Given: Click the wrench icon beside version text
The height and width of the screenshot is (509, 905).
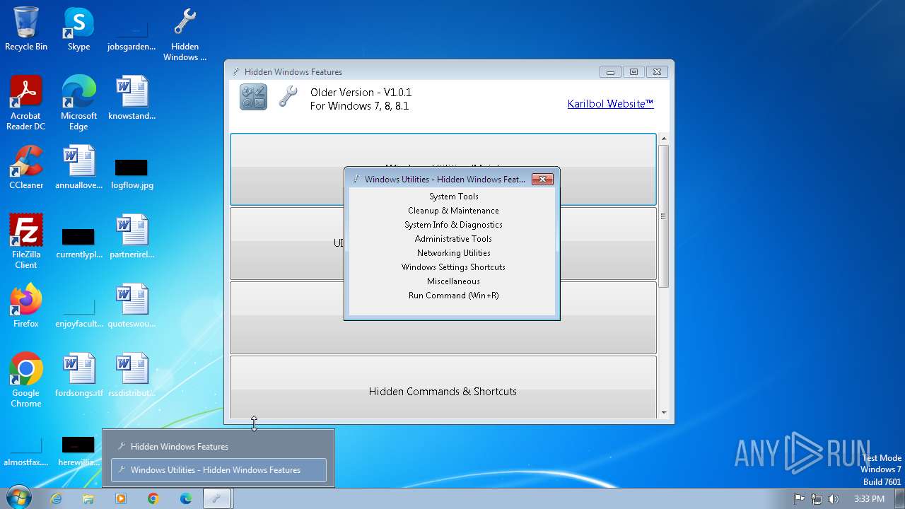Looking at the screenshot, I should click(288, 96).
